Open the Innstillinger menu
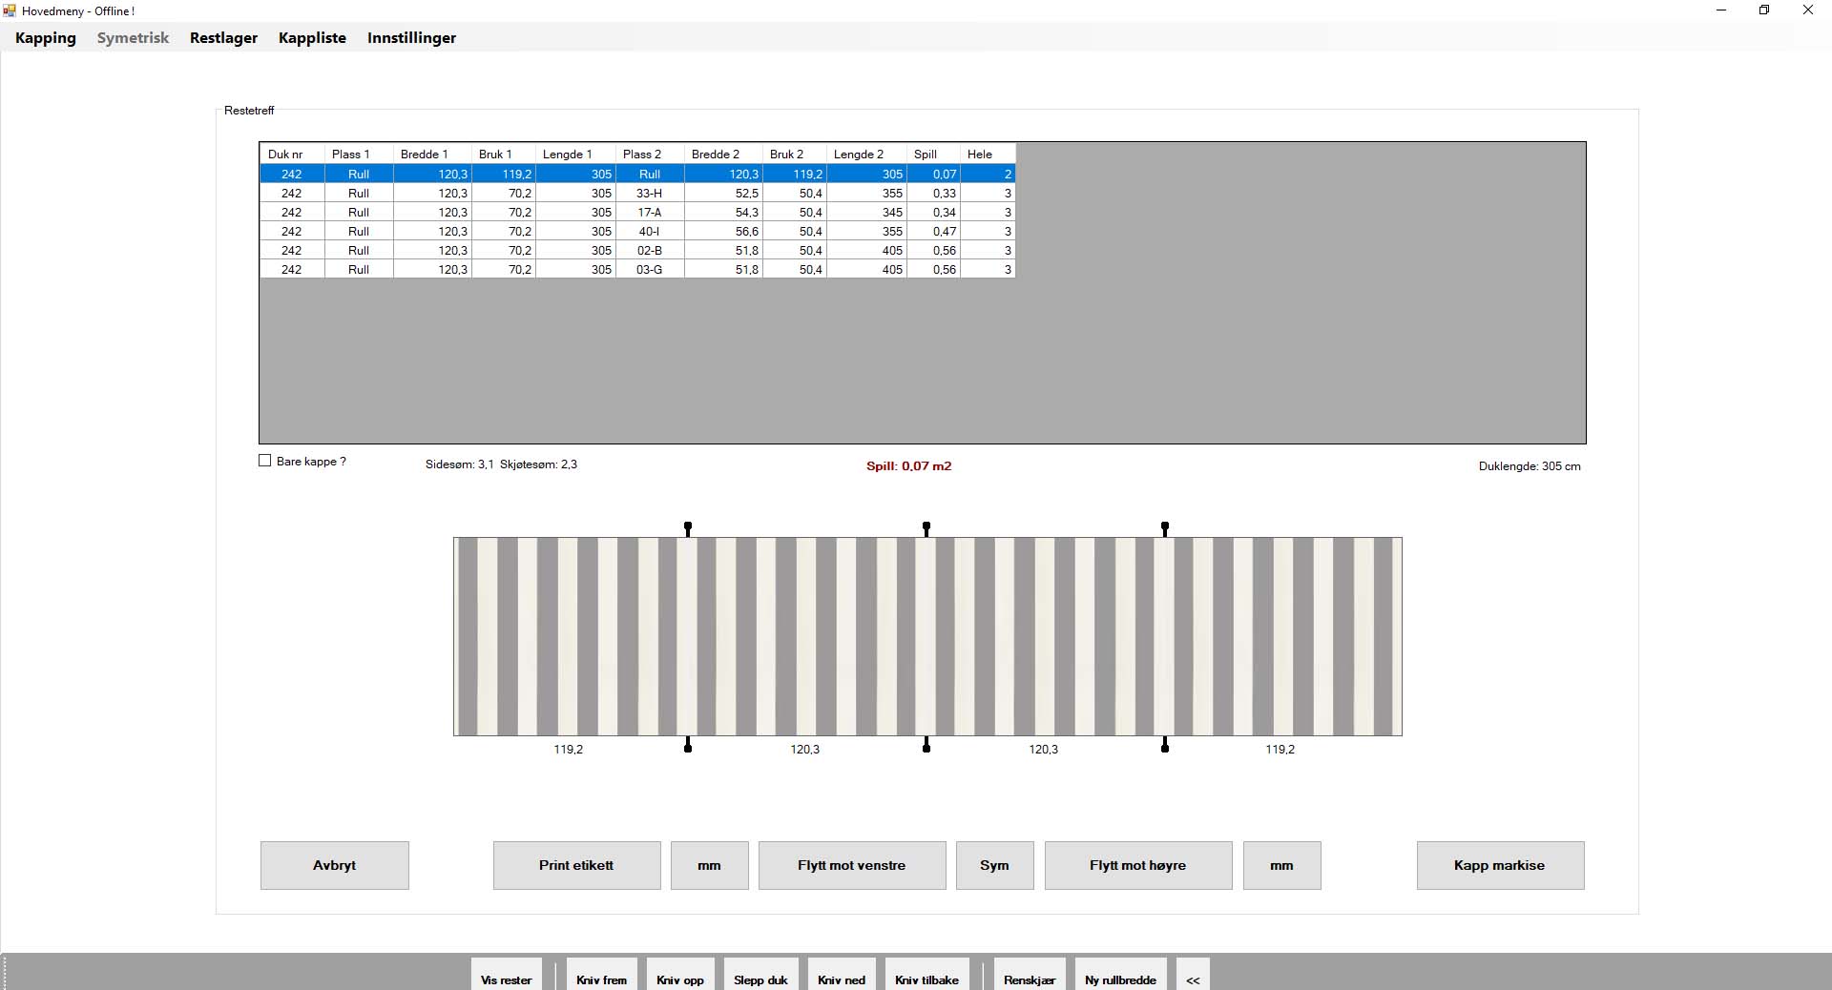 coord(411,38)
